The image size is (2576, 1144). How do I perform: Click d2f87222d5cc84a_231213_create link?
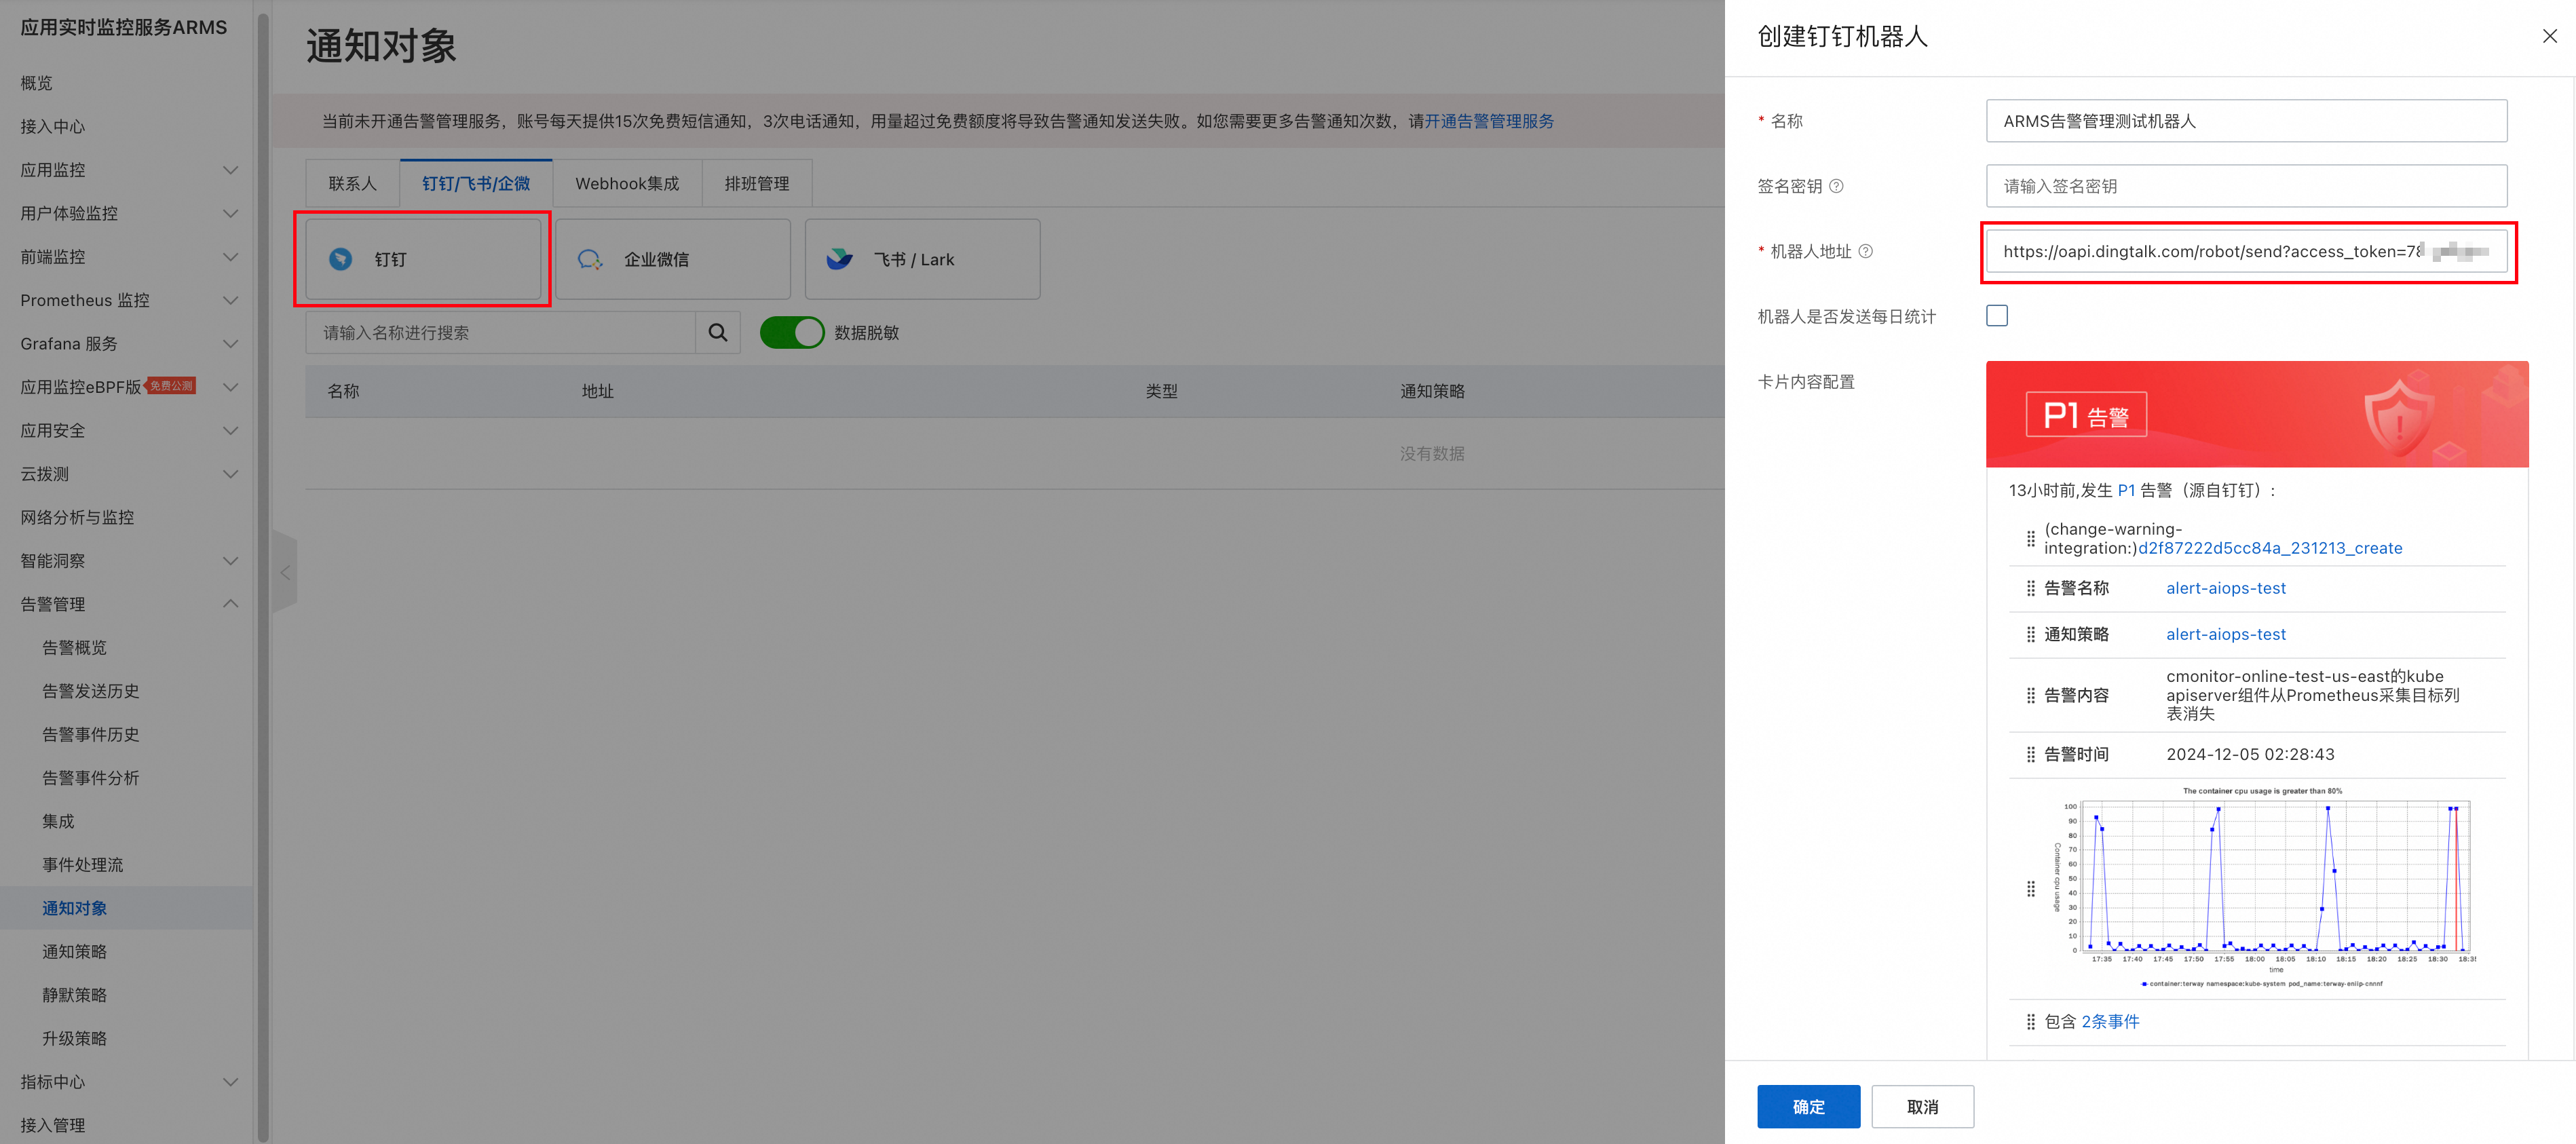tap(2270, 548)
